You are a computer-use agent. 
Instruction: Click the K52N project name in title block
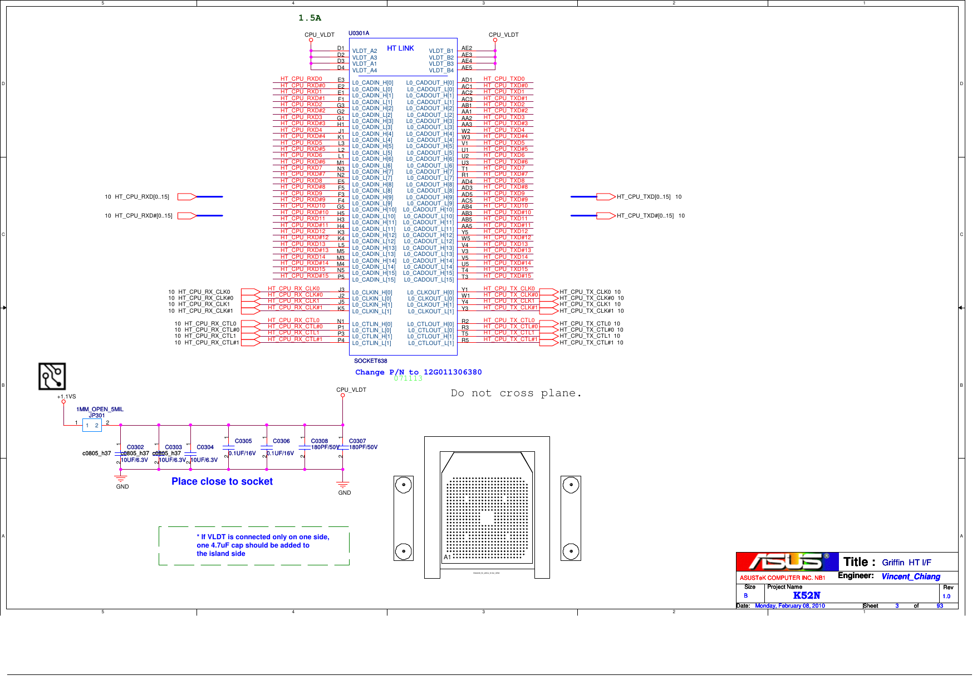point(807,595)
